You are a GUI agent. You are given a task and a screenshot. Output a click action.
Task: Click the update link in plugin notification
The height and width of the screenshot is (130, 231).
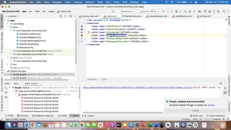tap(211, 105)
